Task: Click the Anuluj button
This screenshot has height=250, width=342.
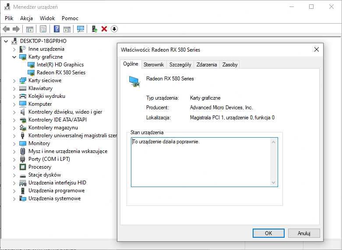Action: (304, 233)
